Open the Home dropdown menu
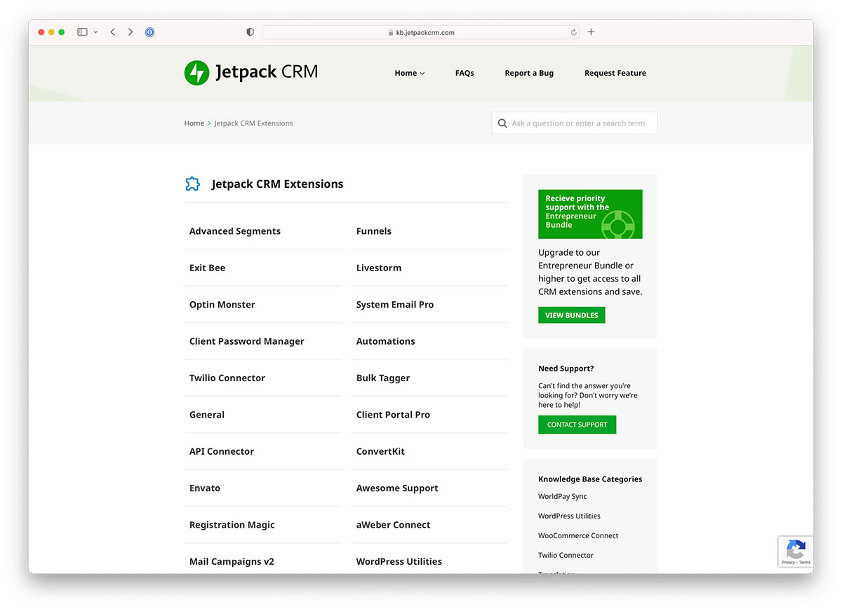This screenshot has height=611, width=842. tap(410, 73)
